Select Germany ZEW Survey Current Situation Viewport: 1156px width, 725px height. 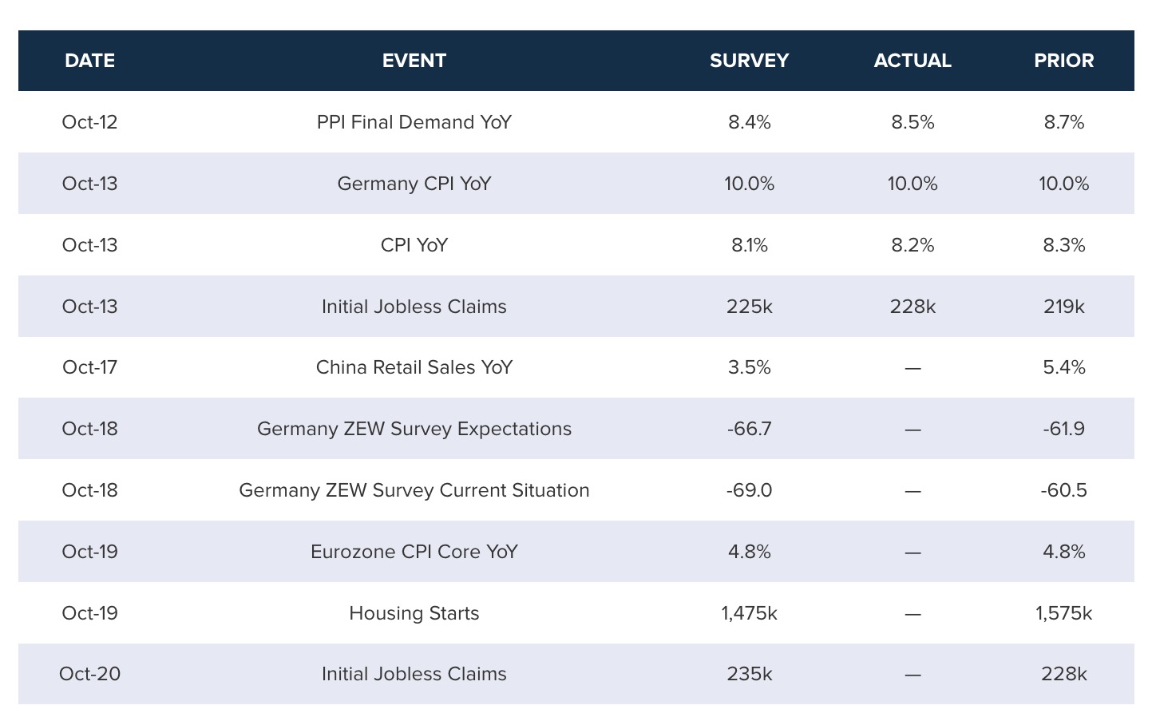[414, 490]
